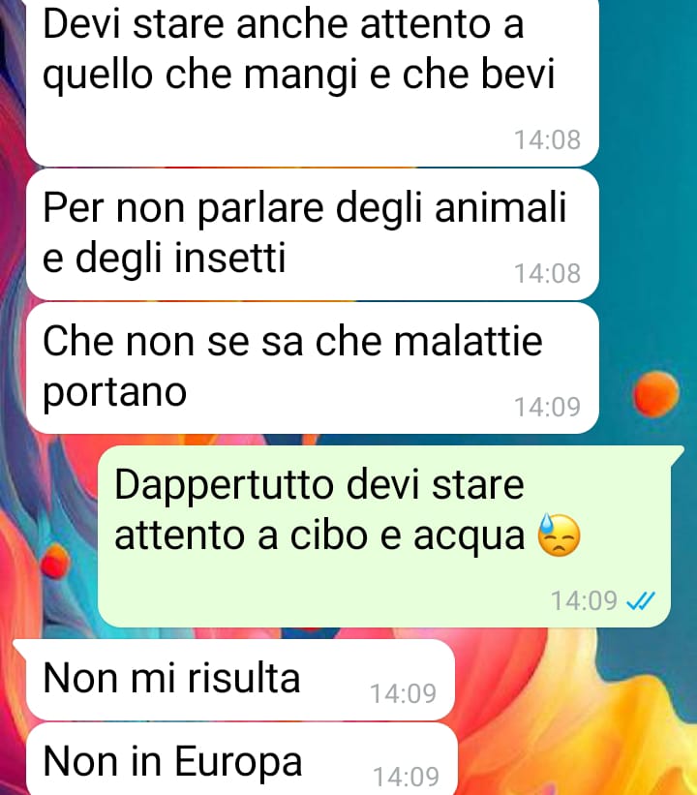Tap the 14:09 timestamp beside 'Non mi risulta'
Screen dimensions: 697x795
[403, 693]
